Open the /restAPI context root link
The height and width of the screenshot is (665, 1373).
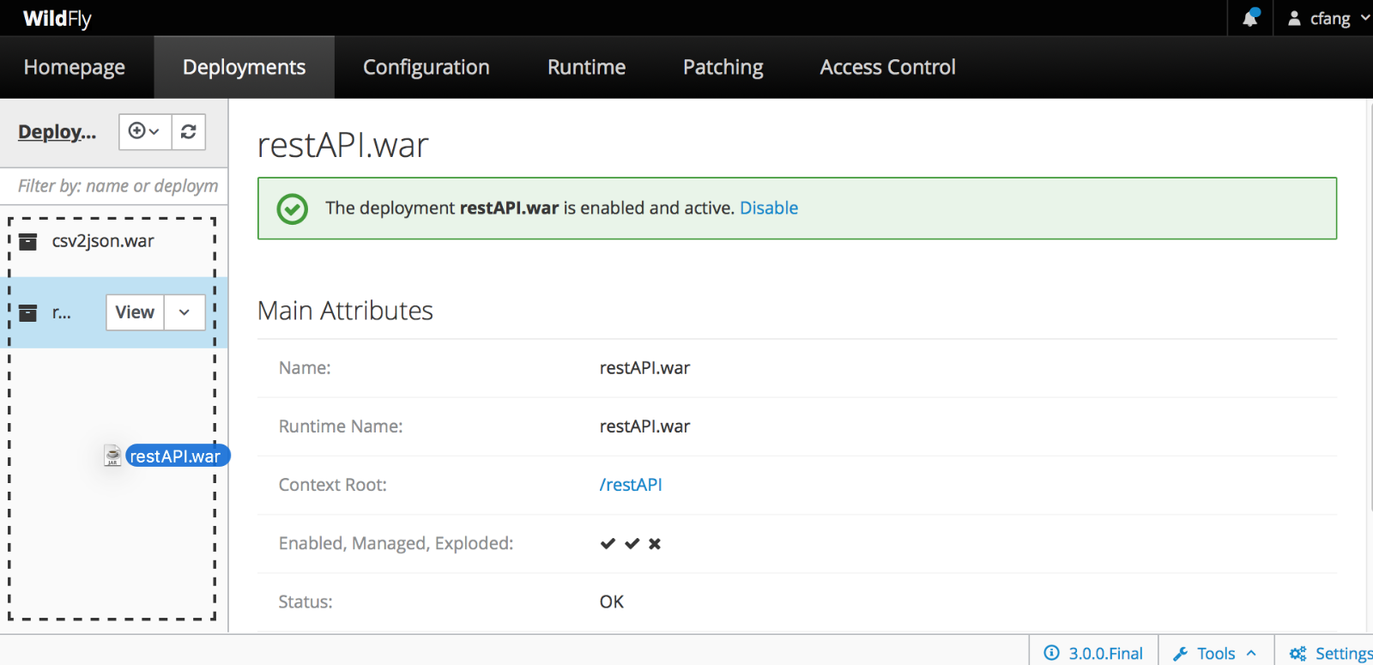click(631, 485)
